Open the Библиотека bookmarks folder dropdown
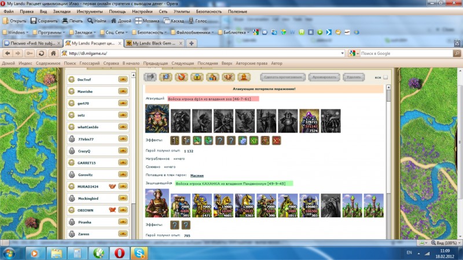Image resolution: width=463 pixels, height=260 pixels. (x=234, y=32)
